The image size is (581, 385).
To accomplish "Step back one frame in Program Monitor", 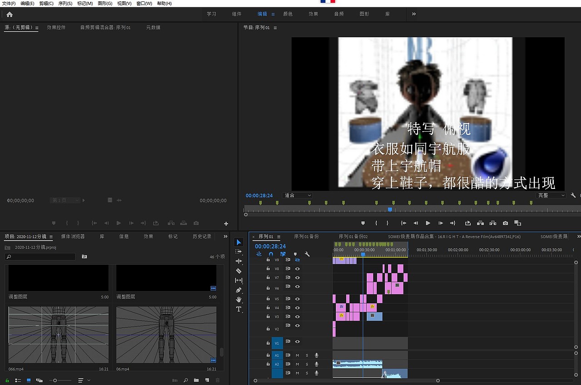I will pos(415,223).
